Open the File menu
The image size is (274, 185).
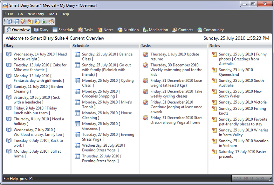tap(11, 14)
